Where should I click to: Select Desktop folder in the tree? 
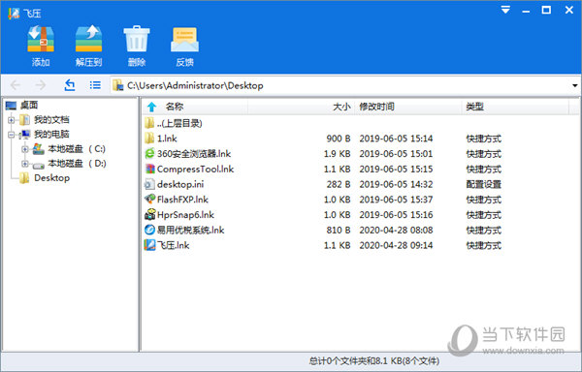tap(52, 178)
